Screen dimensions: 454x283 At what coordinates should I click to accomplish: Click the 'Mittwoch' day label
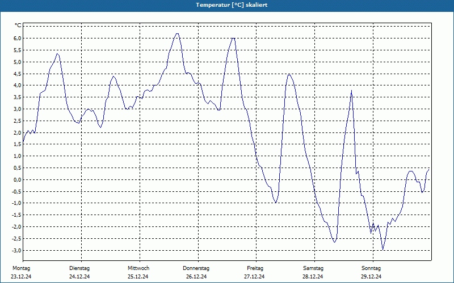[x=138, y=268]
